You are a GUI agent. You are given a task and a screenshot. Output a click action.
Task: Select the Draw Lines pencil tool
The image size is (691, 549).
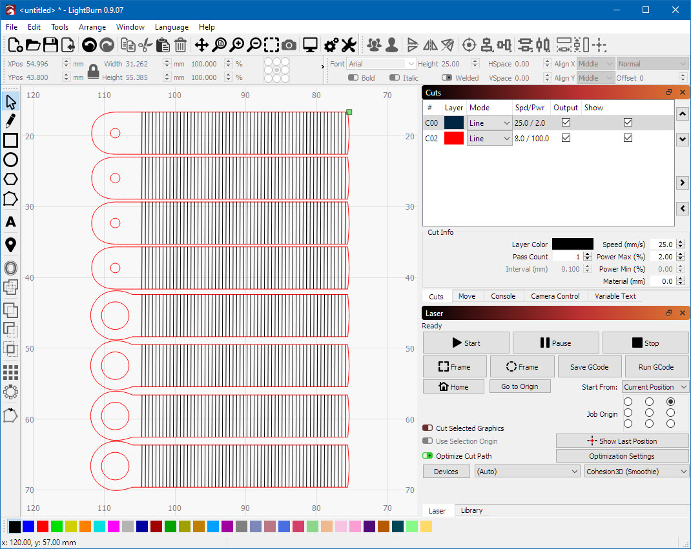click(10, 121)
